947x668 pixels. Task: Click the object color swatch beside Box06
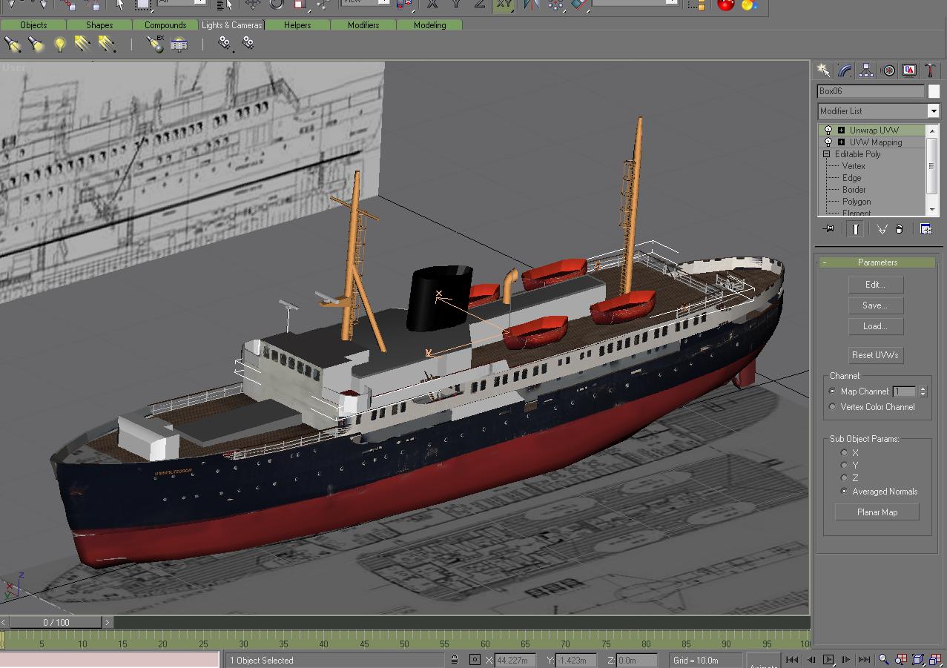click(934, 91)
